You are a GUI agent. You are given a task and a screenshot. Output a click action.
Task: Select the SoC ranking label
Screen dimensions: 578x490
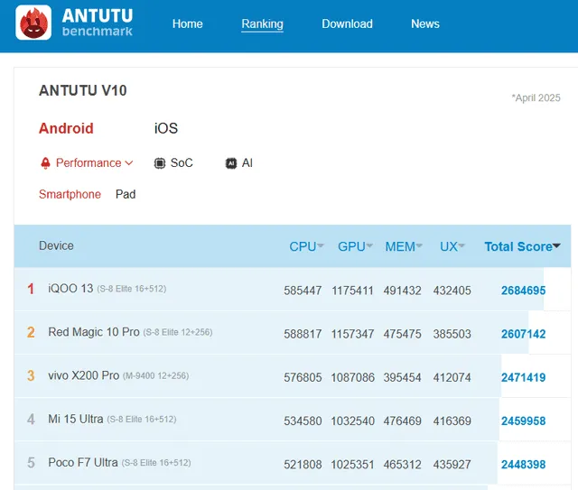tap(182, 162)
